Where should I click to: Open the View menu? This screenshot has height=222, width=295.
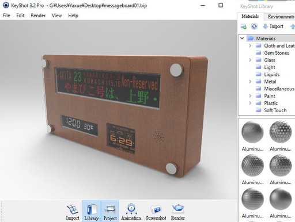(56, 16)
